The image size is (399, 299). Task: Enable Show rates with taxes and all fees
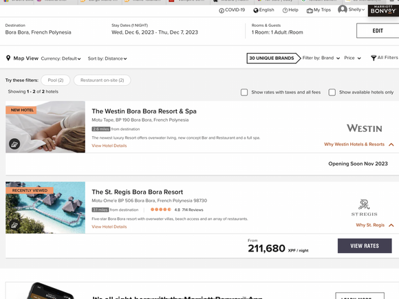pyautogui.click(x=244, y=92)
